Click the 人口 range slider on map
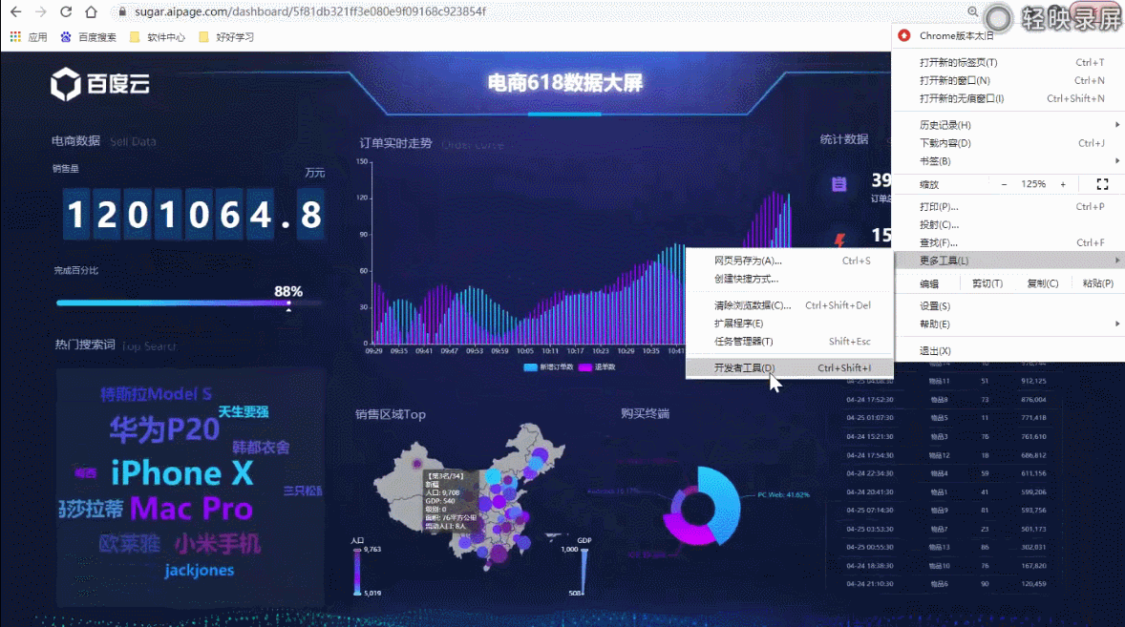1125x627 pixels. click(357, 572)
